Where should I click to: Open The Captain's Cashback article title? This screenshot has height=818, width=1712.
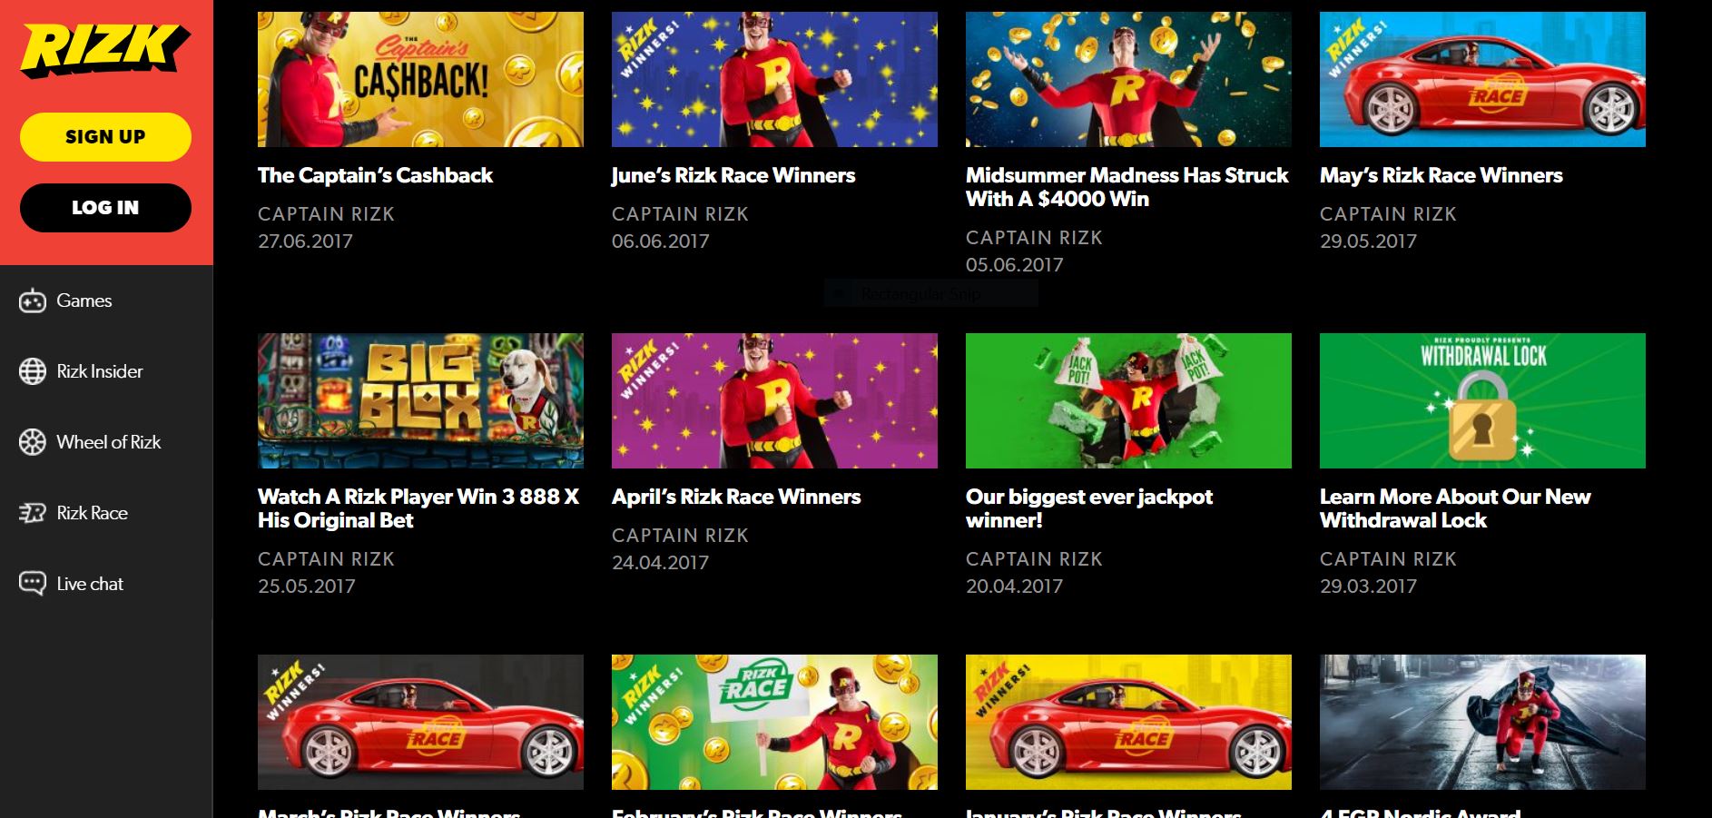pos(375,175)
